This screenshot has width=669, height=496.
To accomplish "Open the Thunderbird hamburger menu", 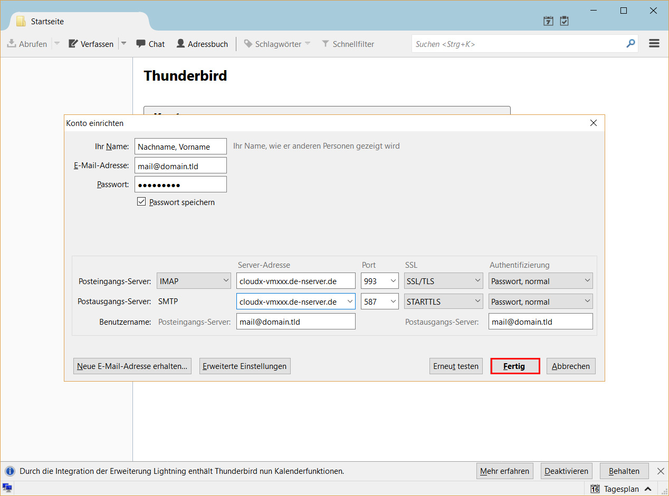I will point(654,43).
